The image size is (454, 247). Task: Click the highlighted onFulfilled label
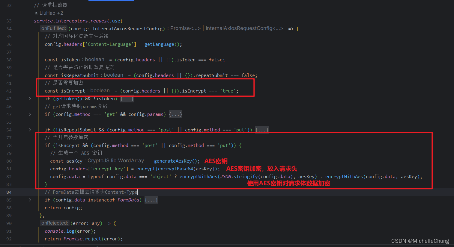coord(53,28)
